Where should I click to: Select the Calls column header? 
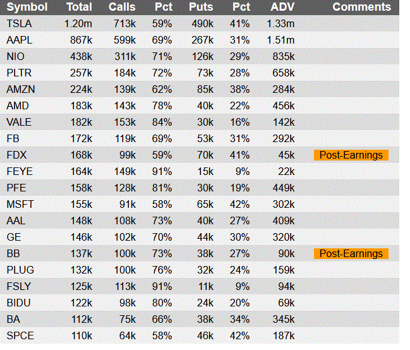[122, 7]
